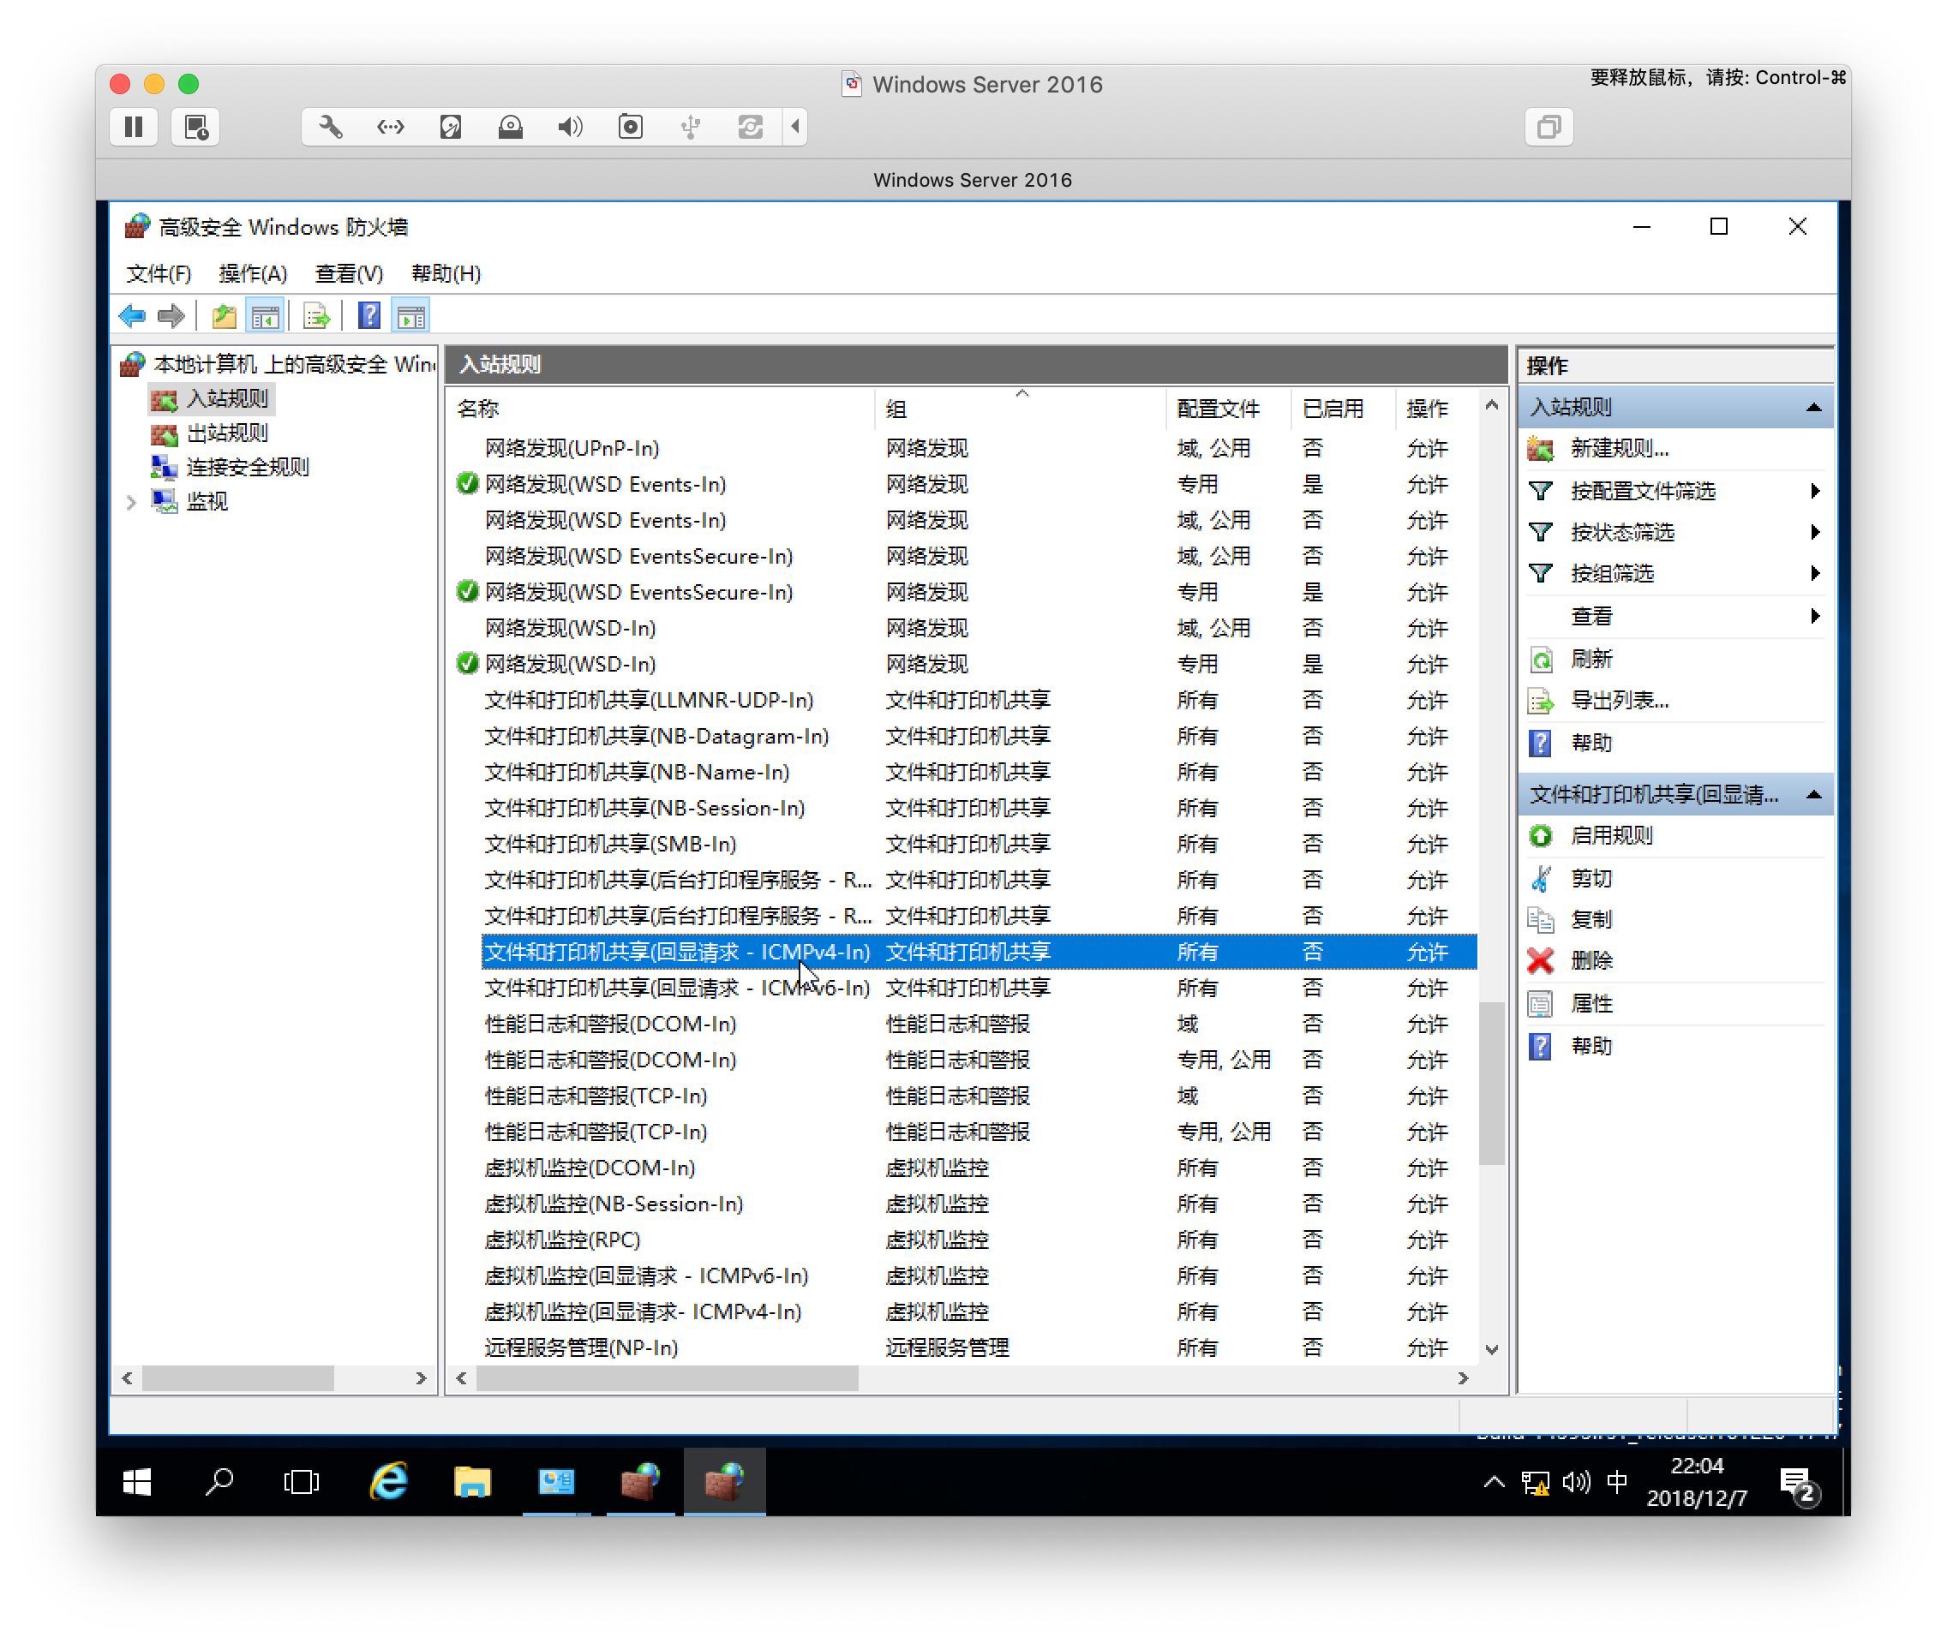The width and height of the screenshot is (1947, 1643).
Task: Toggle the sound icon in the VM toolbar
Action: pyautogui.click(x=570, y=127)
